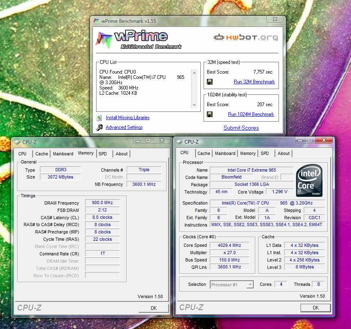The height and width of the screenshot is (329, 351).
Task: Switch to Mainboard tab in right CPU-Z window
Action: (225, 153)
